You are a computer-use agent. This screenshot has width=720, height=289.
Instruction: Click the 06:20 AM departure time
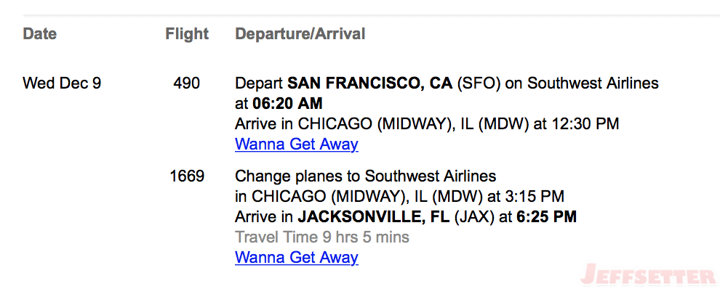[x=287, y=104]
